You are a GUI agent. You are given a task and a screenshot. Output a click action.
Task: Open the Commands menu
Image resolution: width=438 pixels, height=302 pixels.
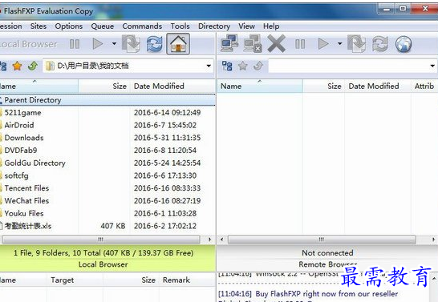[x=142, y=26]
